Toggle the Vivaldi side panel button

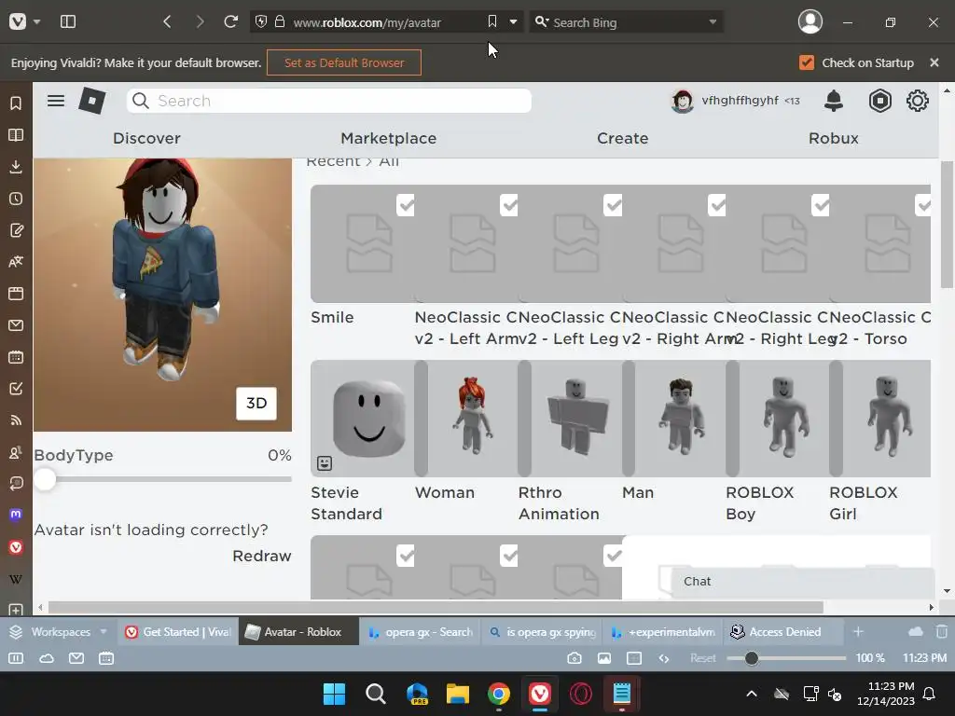click(x=67, y=22)
